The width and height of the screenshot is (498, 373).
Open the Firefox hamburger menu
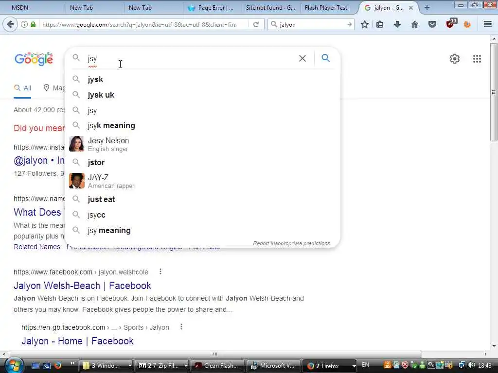487,24
